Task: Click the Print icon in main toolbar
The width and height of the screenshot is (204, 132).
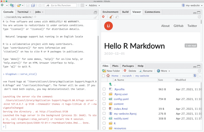Action: (x=40, y=5)
